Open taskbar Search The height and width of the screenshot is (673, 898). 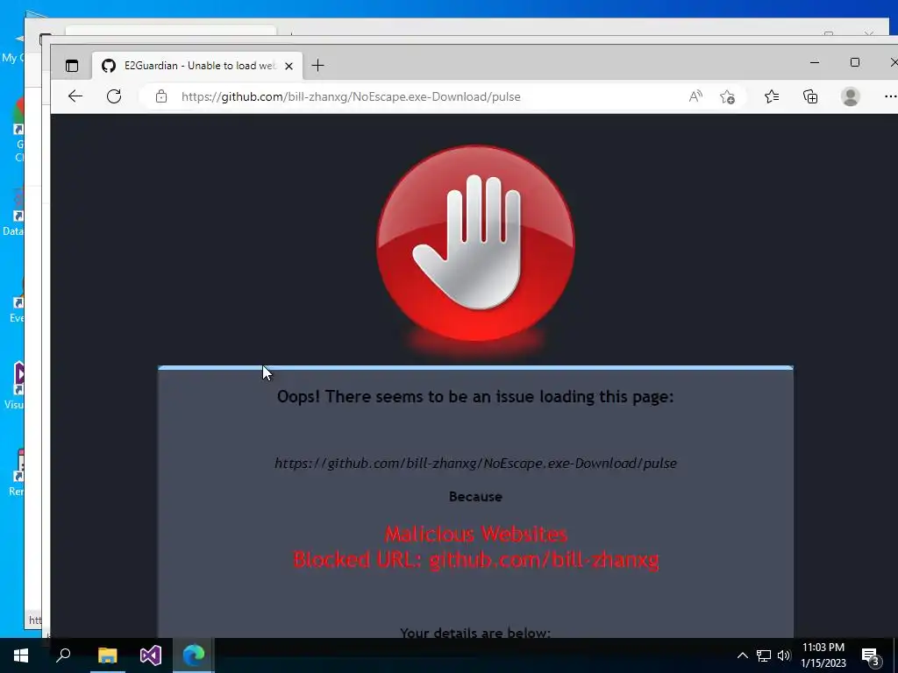pos(63,655)
